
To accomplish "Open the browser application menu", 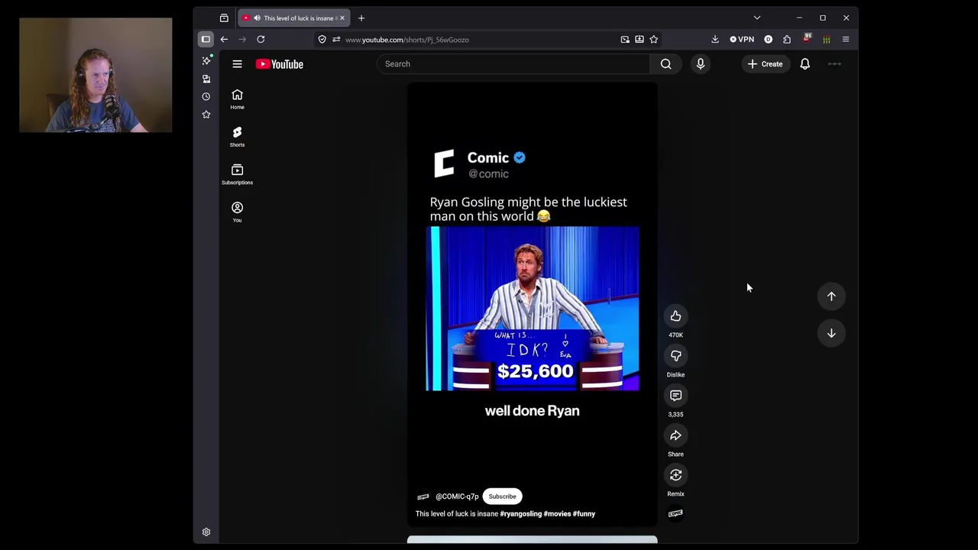I will [x=846, y=40].
